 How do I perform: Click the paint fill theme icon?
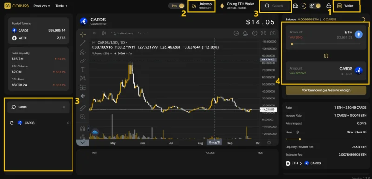pyautogui.click(x=246, y=33)
